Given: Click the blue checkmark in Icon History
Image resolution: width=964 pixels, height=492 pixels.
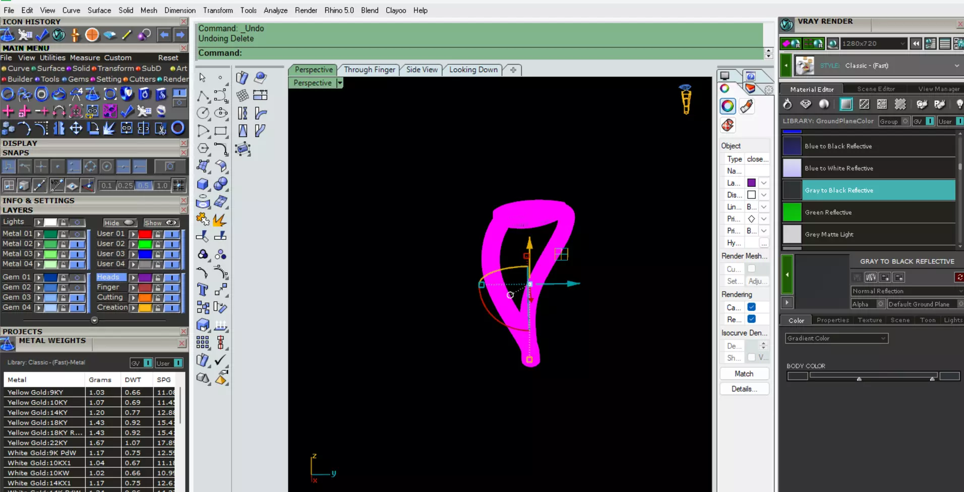Looking at the screenshot, I should point(42,35).
